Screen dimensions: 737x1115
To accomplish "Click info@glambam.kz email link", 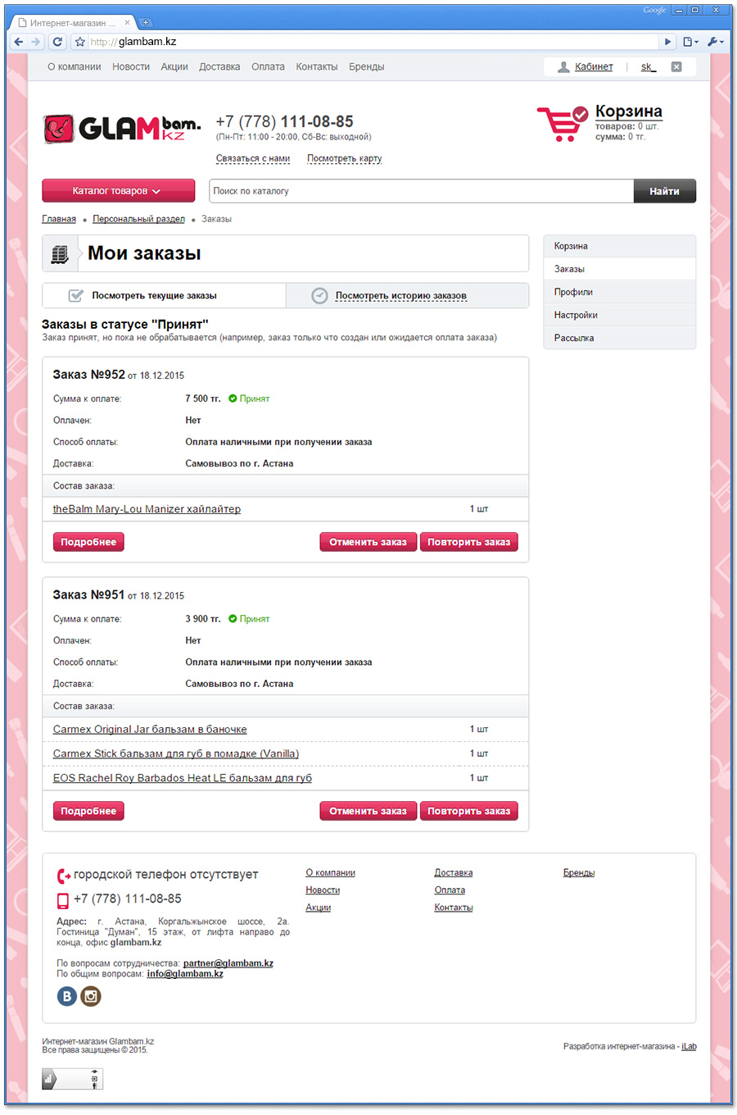I will [185, 974].
